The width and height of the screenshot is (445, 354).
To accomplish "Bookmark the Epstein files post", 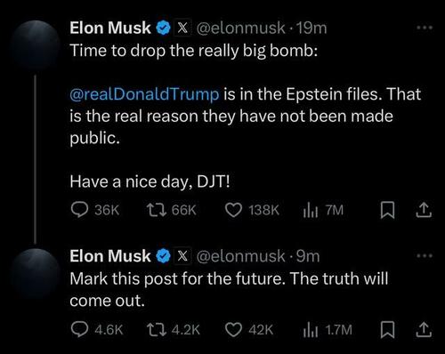I will pos(387,210).
